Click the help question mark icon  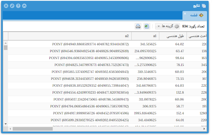point(18,6)
